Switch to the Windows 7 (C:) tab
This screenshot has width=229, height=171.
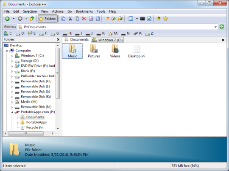point(108,40)
